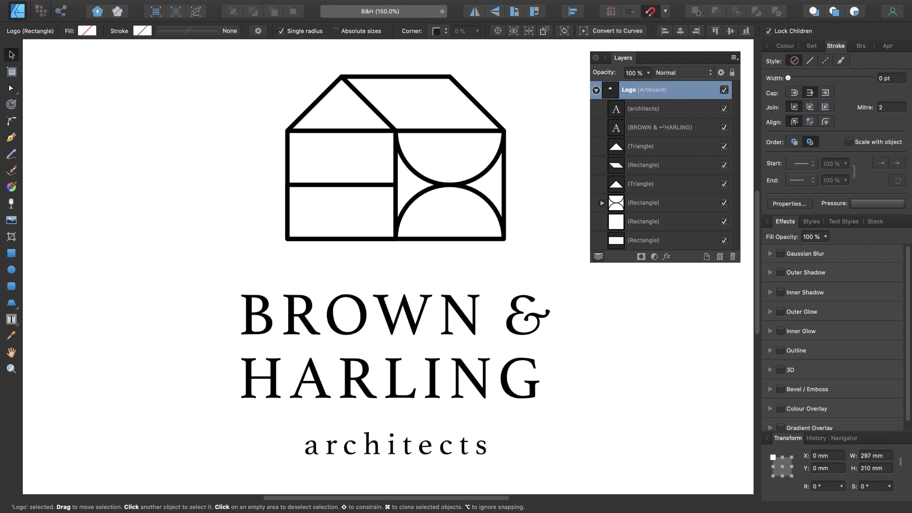Select the Node tool in toolbar
Screen dimensions: 912x513
(11, 88)
